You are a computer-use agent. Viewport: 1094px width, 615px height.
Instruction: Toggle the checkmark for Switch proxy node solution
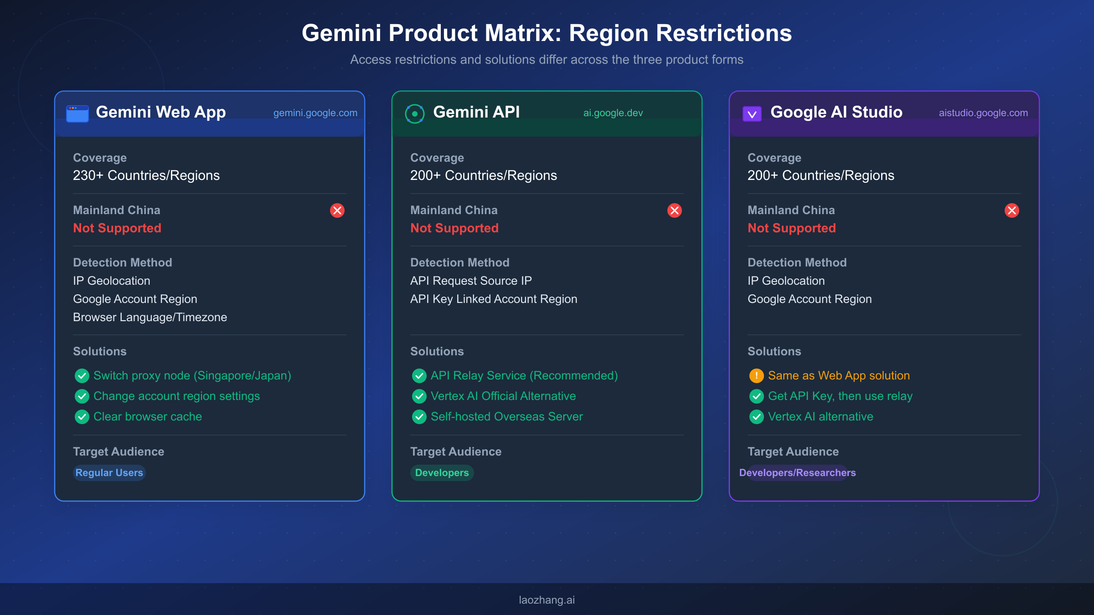(82, 376)
